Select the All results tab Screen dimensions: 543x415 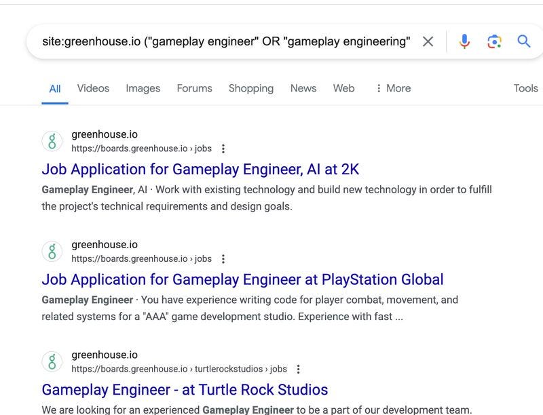point(55,89)
